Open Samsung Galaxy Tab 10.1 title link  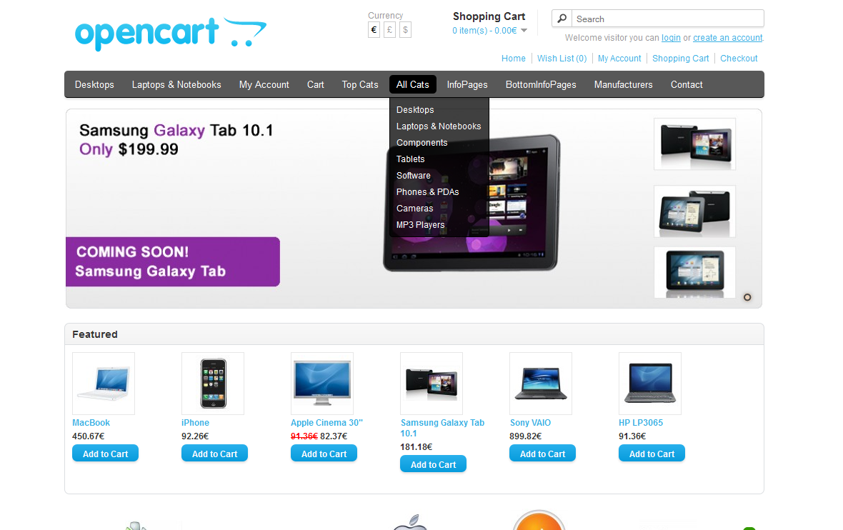(x=442, y=428)
